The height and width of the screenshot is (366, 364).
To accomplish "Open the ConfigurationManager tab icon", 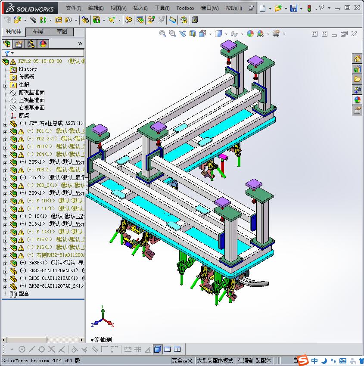I will [31, 43].
